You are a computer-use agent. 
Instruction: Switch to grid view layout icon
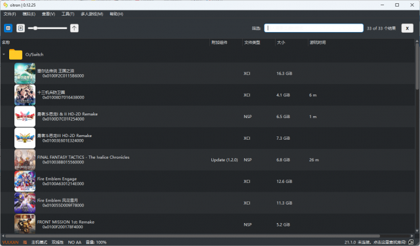[8, 28]
